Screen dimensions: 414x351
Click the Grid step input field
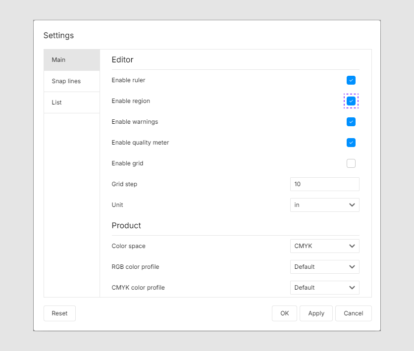324,184
